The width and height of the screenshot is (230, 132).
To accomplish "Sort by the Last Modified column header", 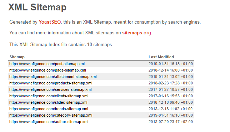I will (161, 57).
